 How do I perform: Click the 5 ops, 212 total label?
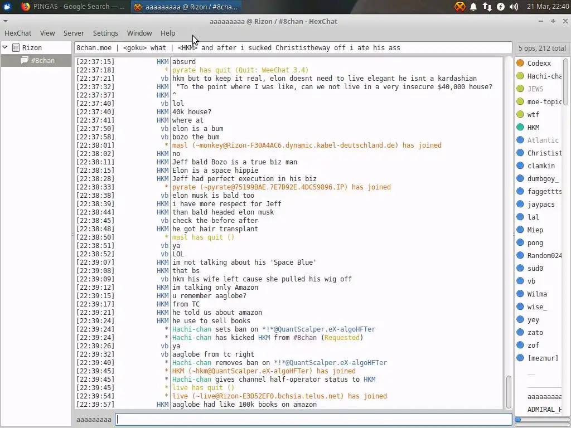click(542, 48)
